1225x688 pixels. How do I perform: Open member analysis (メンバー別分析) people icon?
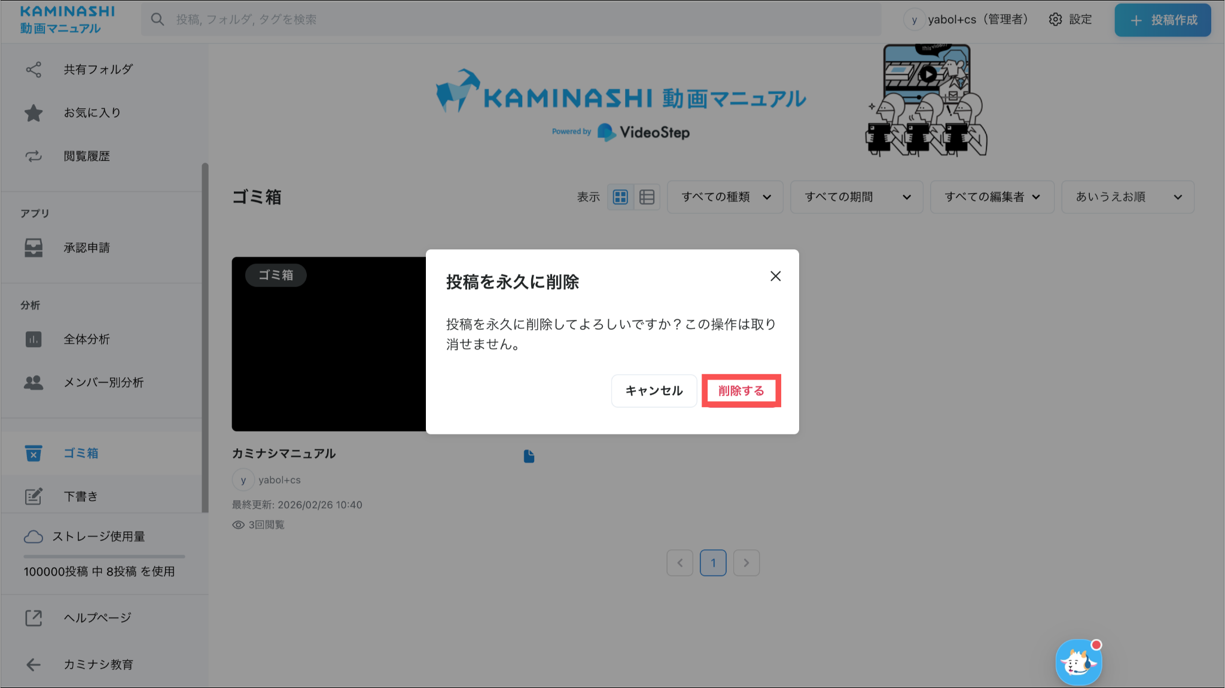33,383
